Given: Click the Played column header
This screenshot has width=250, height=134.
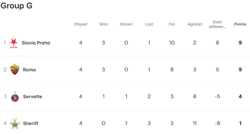Looking at the screenshot, I should [81, 24].
